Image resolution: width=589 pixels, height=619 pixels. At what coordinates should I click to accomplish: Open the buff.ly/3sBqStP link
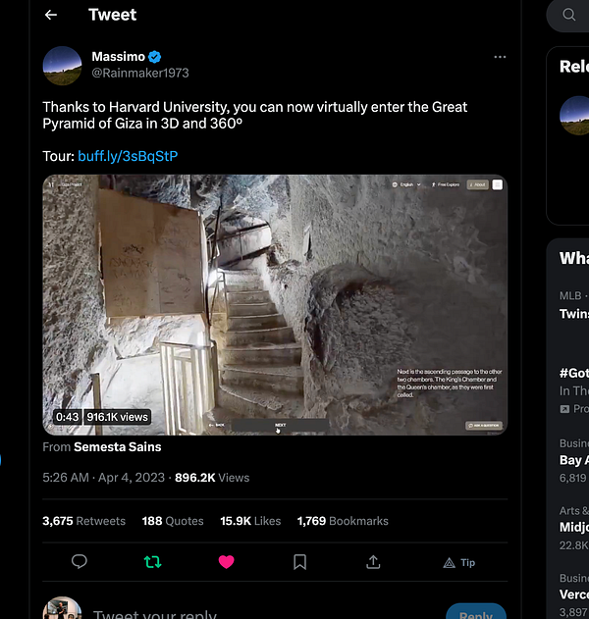click(128, 156)
